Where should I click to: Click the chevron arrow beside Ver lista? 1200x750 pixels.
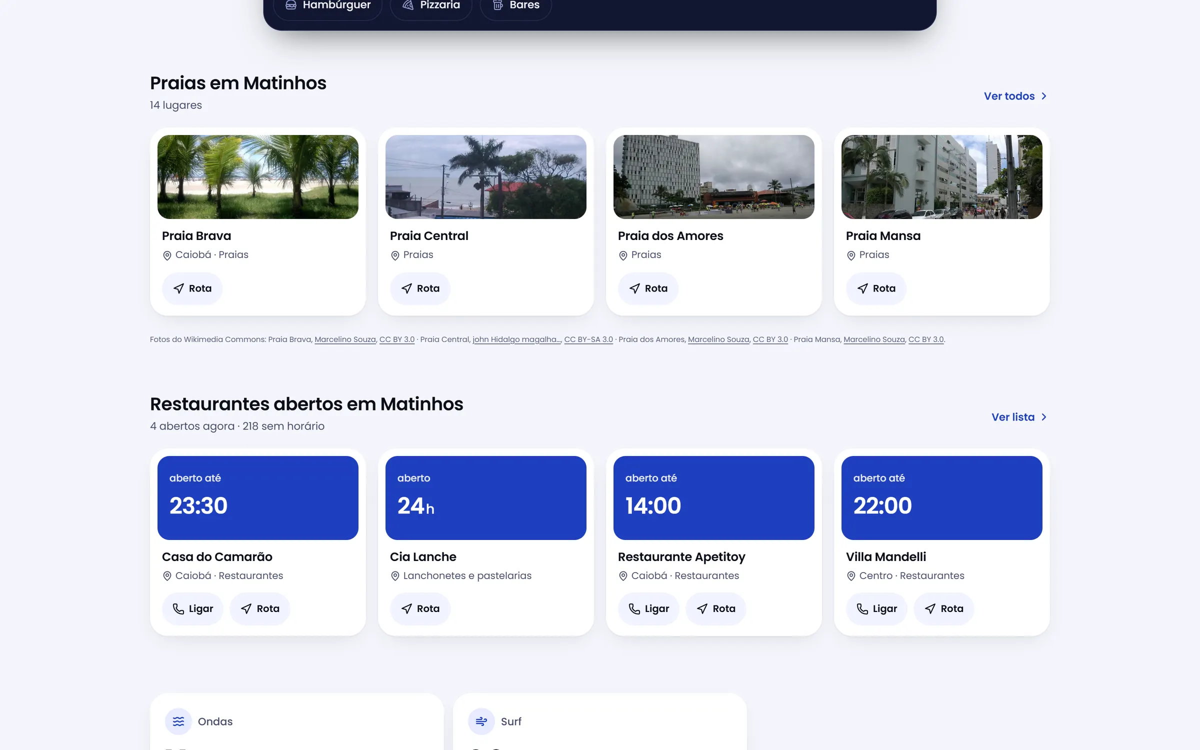[1044, 417]
